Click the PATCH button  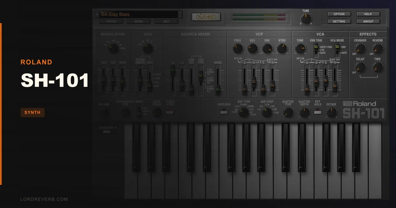coord(111,21)
